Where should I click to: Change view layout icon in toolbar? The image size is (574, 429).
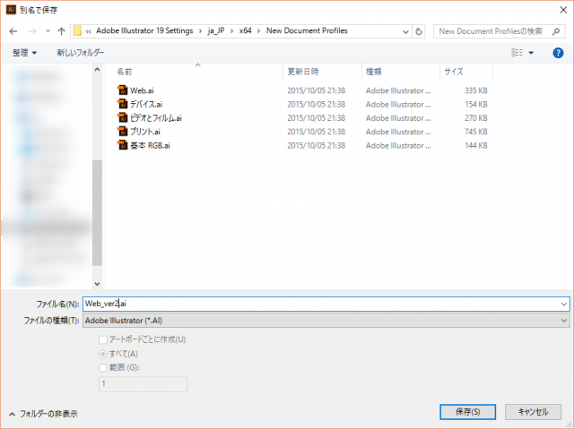[x=517, y=53]
